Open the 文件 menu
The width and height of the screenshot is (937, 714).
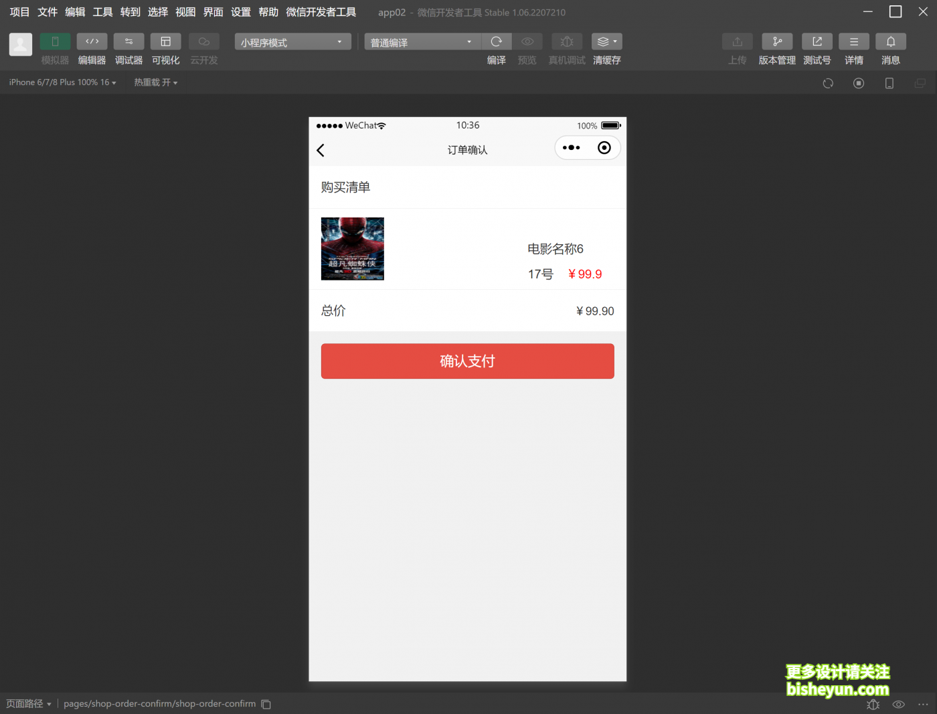(x=48, y=12)
